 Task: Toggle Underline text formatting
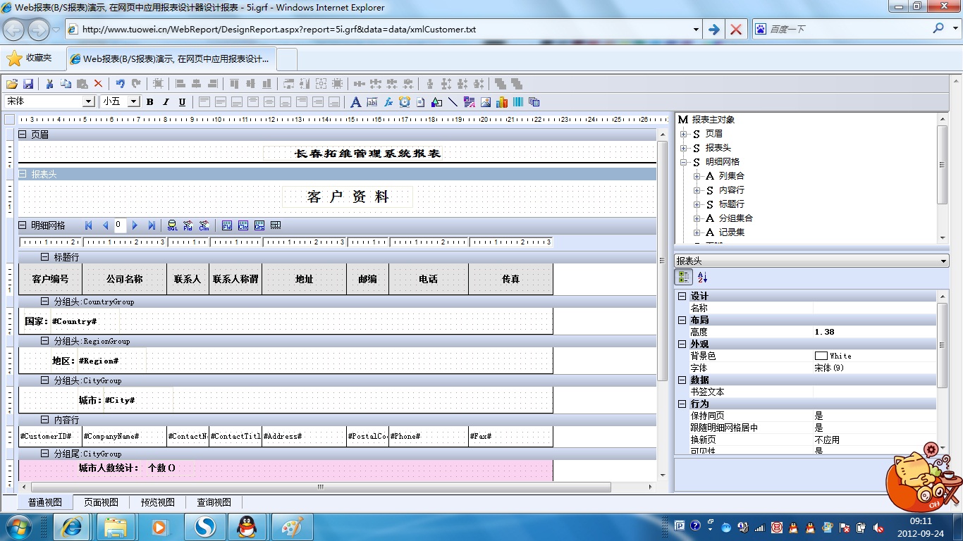[x=182, y=102]
